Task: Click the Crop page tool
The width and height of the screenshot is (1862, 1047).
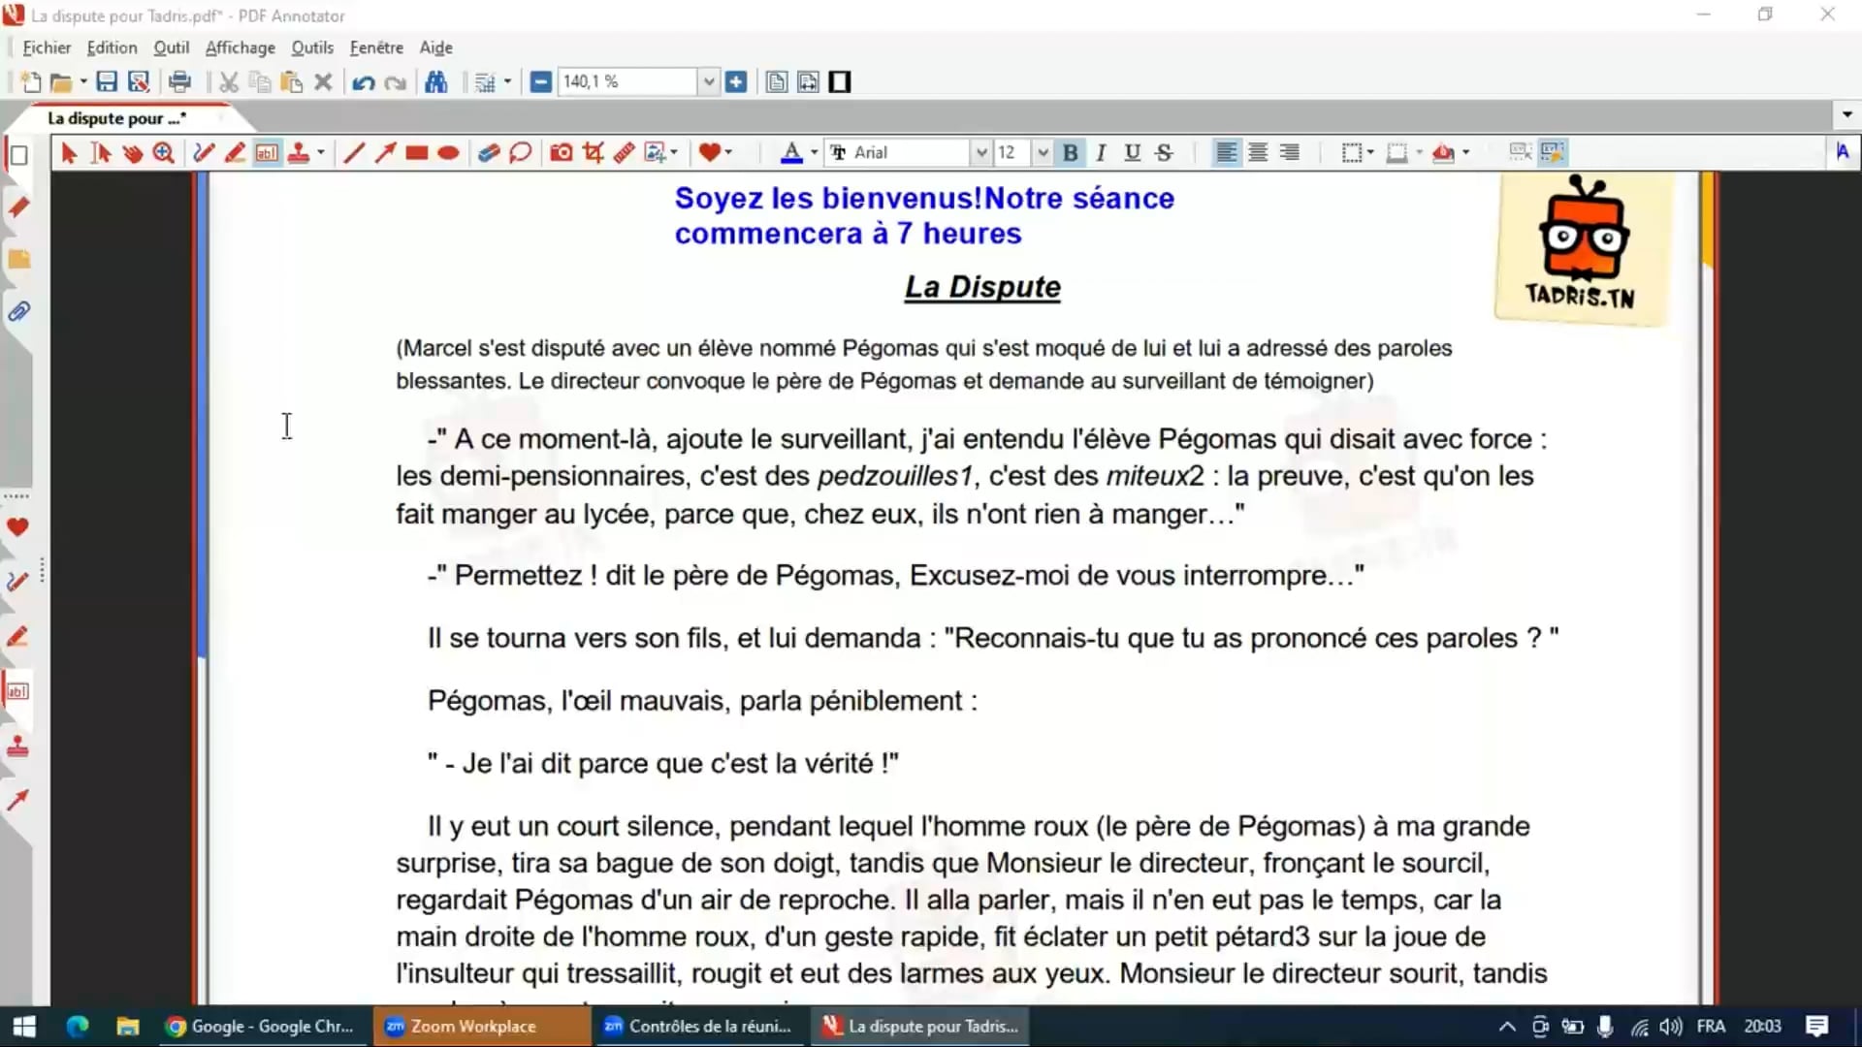Action: pos(593,152)
